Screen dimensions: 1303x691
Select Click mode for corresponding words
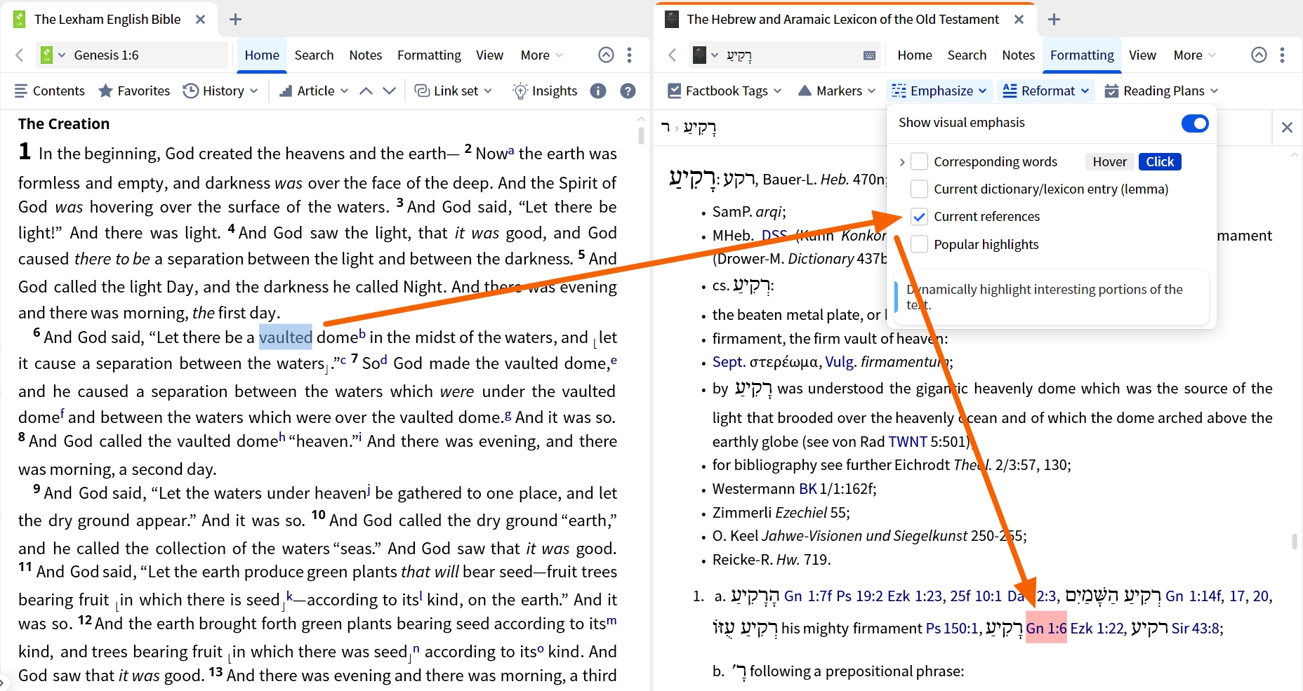pyautogui.click(x=1160, y=161)
